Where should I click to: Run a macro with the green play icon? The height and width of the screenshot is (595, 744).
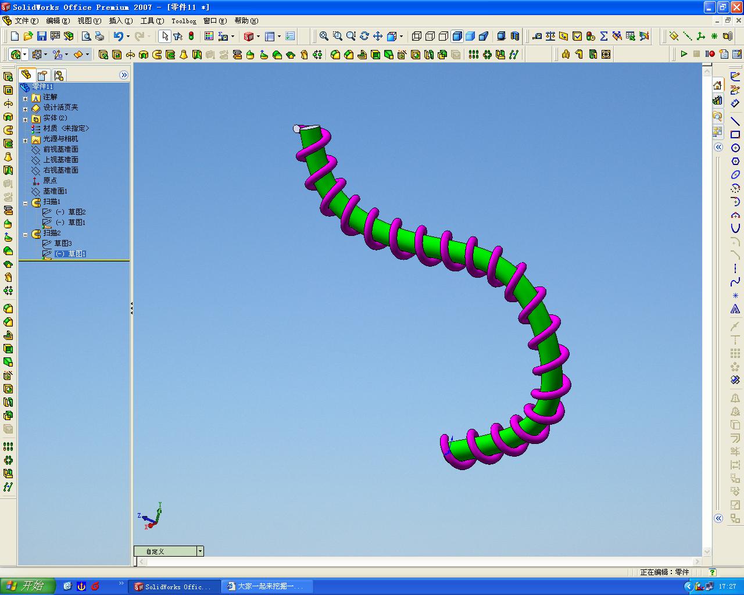(684, 54)
